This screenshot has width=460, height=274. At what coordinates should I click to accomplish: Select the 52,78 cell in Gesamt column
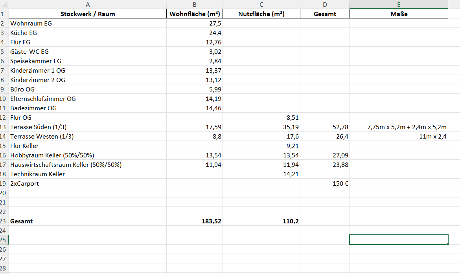[x=325, y=127]
